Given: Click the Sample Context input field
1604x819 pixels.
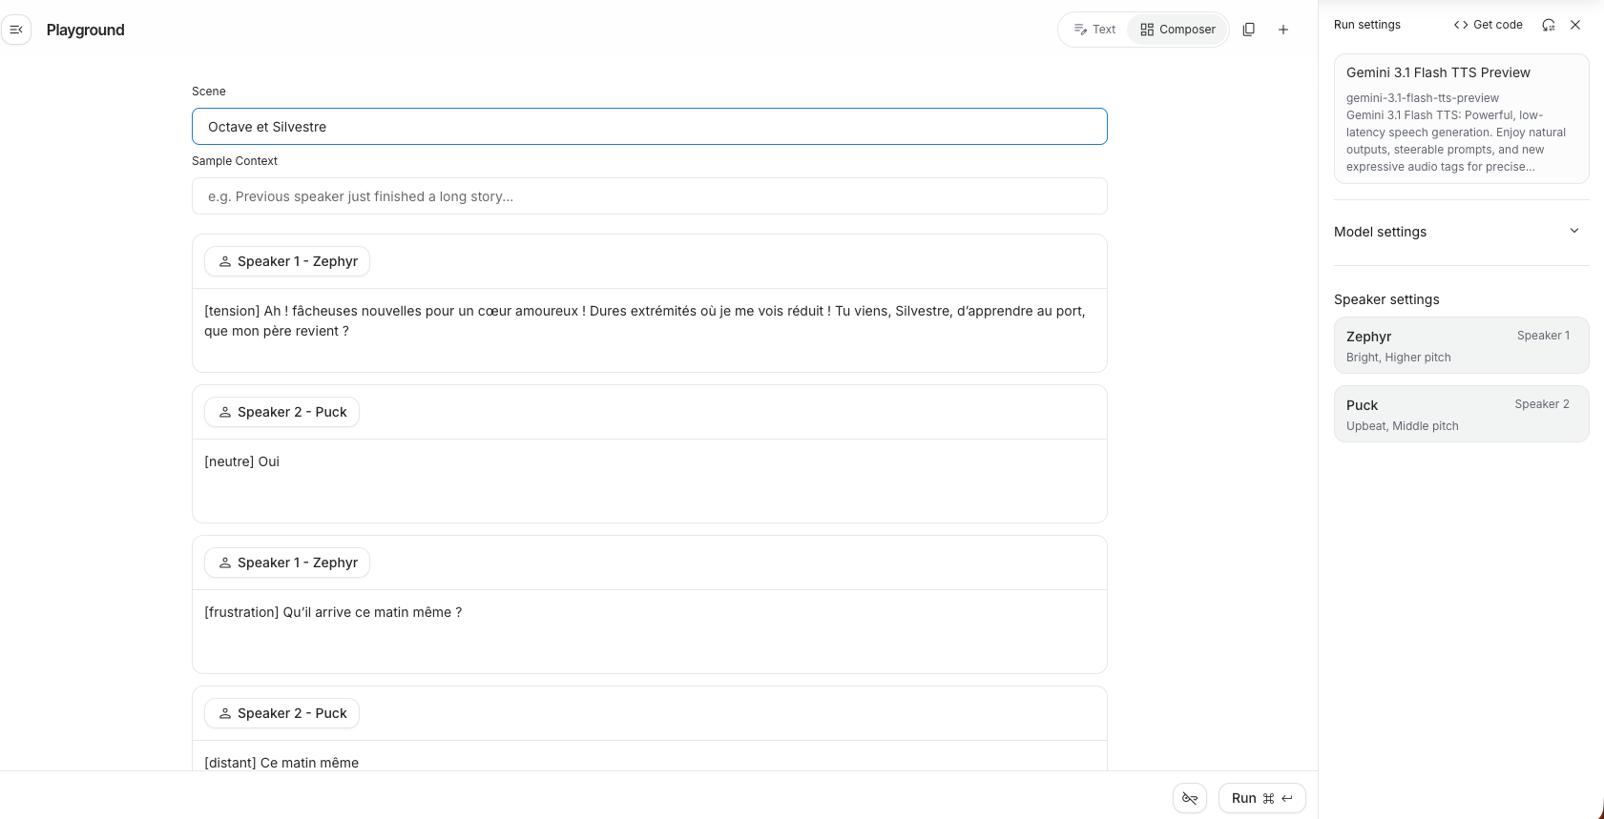Looking at the screenshot, I should (649, 196).
